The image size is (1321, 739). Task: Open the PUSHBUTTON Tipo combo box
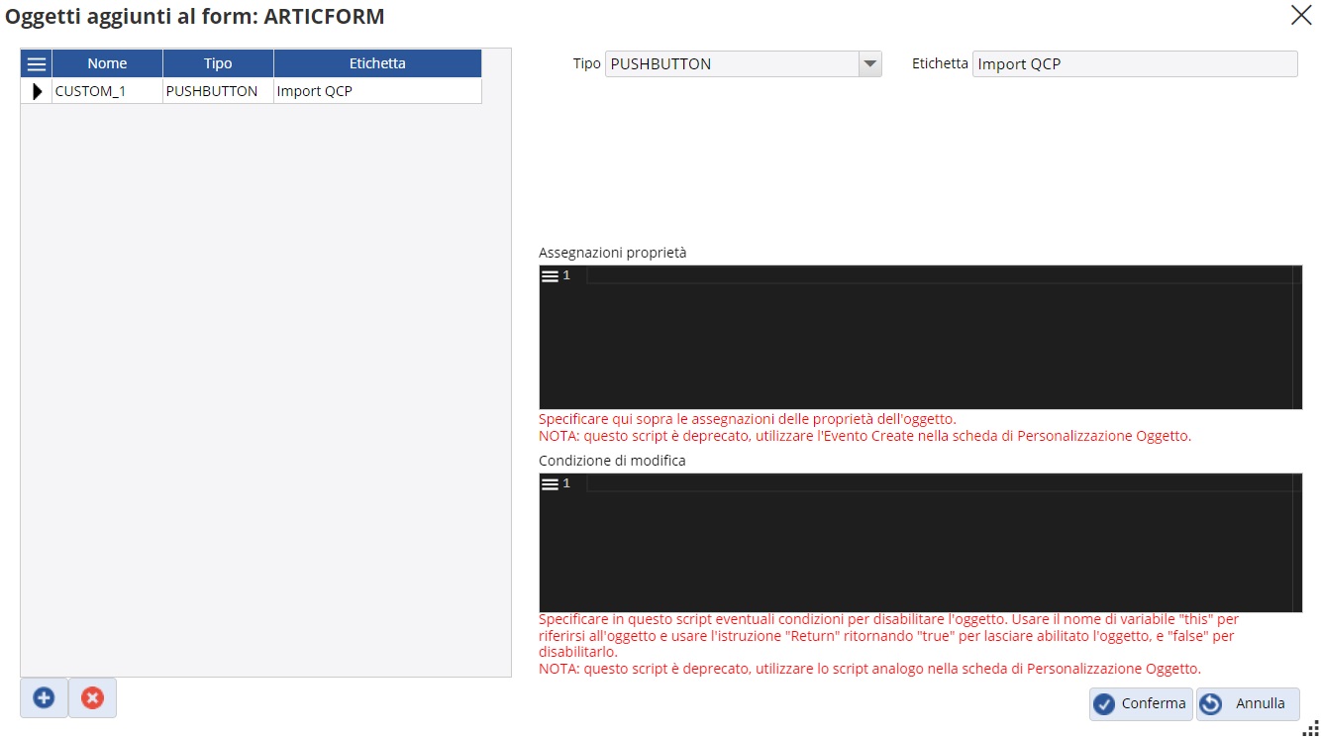coord(733,64)
